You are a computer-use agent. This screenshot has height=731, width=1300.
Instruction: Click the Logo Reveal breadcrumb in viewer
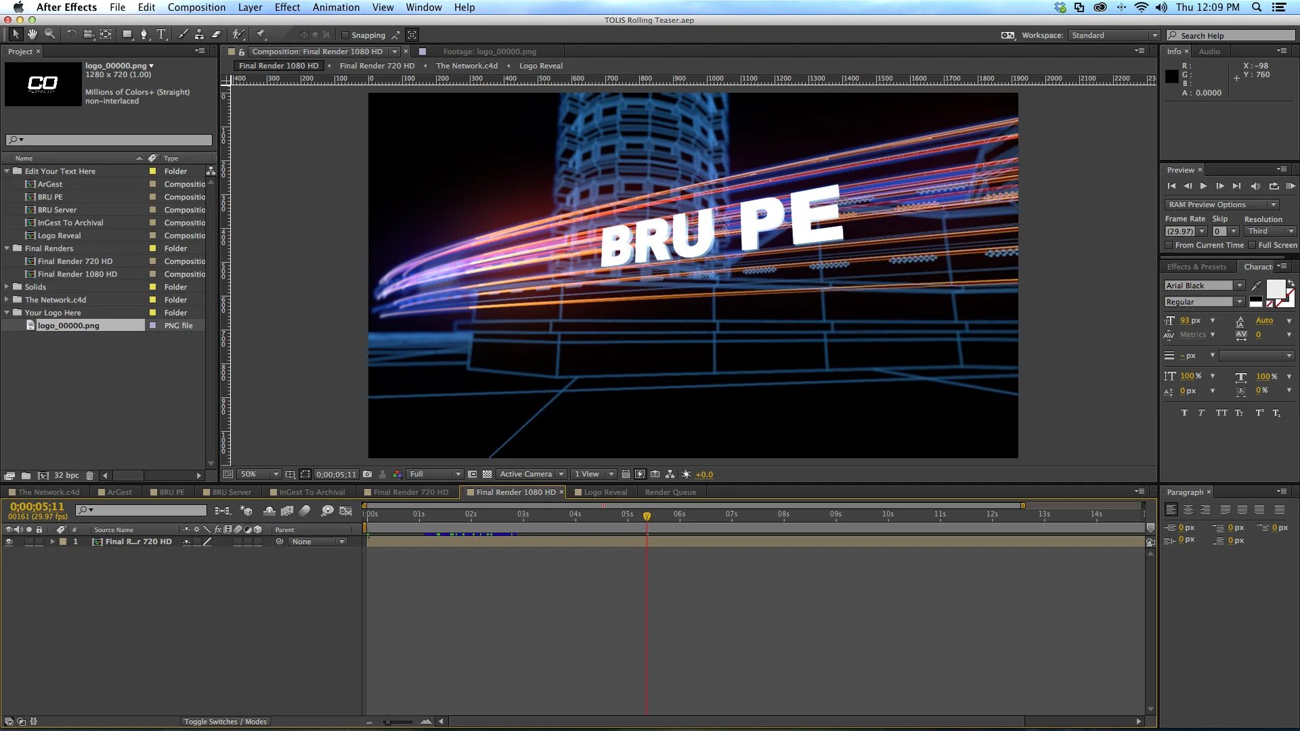541,66
